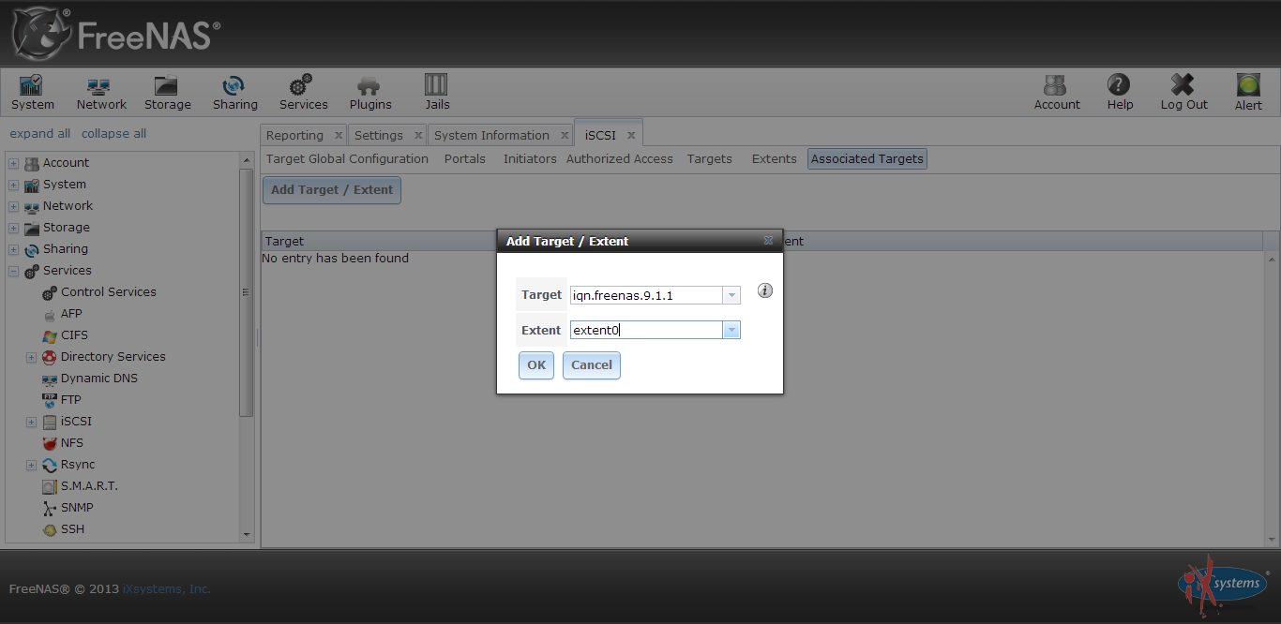This screenshot has width=1281, height=624.
Task: Click the collapse all link
Action: (x=113, y=134)
